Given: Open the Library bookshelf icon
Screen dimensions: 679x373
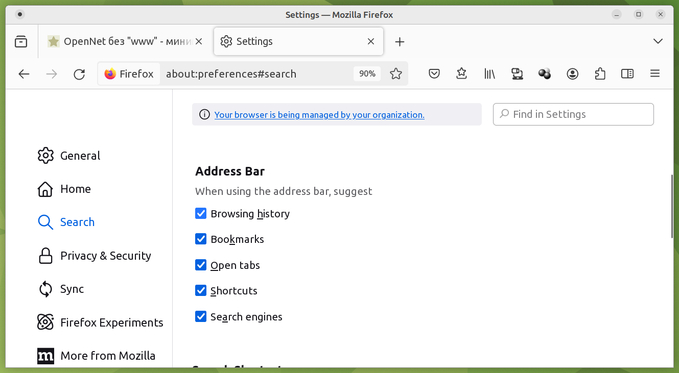Looking at the screenshot, I should [x=489, y=74].
